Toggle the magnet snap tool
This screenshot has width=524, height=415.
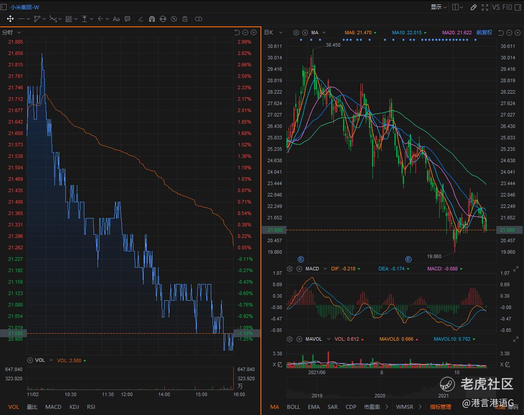152,19
